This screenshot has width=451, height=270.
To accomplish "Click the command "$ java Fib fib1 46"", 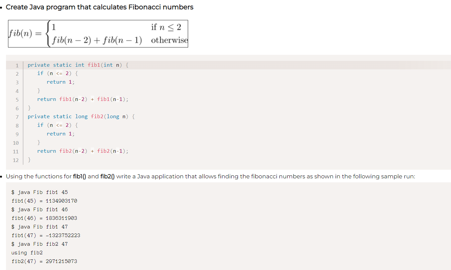I will [40, 209].
